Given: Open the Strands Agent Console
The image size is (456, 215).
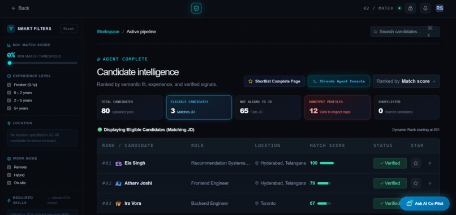Looking at the screenshot, I should [339, 81].
